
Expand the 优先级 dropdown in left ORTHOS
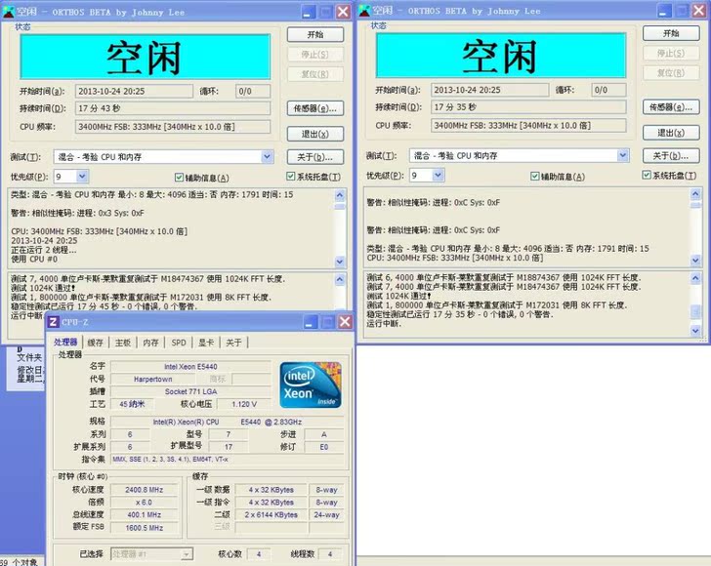click(82, 177)
